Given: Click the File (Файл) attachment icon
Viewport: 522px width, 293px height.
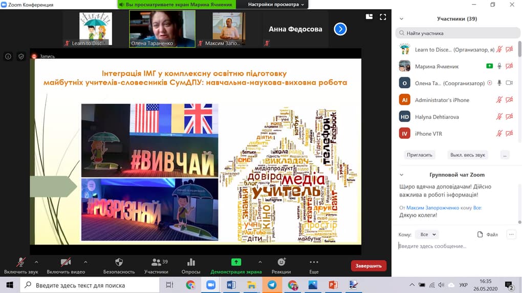Looking at the screenshot, I should tap(480, 234).
